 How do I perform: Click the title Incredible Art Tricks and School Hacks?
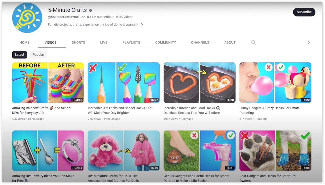[x=120, y=110]
